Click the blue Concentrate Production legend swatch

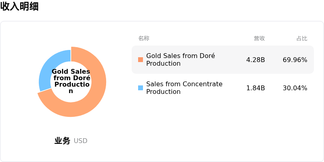point(141,88)
